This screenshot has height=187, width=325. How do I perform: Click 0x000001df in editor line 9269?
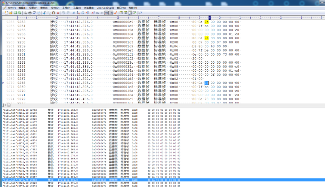pyautogui.click(x=123, y=79)
